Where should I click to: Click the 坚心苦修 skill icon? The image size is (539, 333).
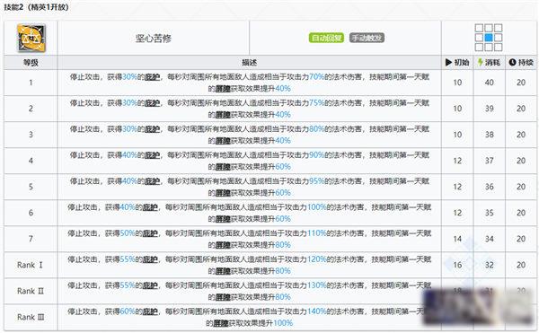tap(31, 38)
